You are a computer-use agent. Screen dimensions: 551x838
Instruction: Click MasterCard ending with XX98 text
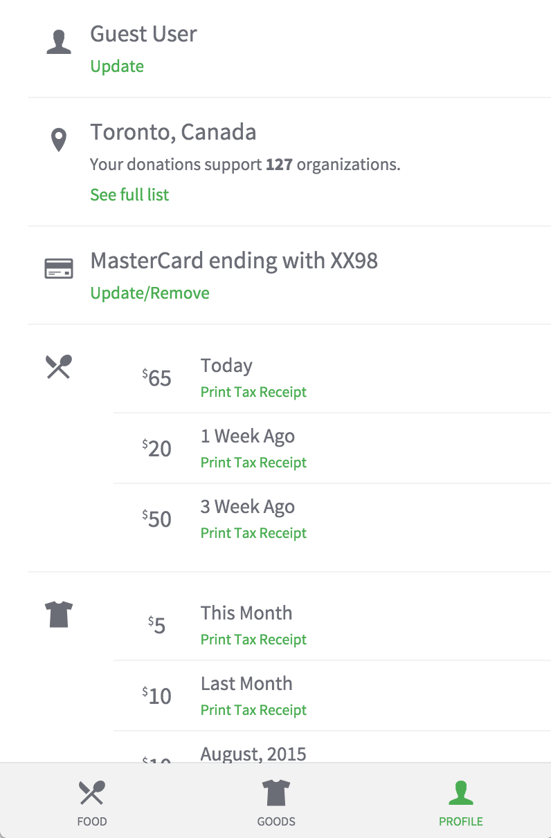pyautogui.click(x=234, y=261)
